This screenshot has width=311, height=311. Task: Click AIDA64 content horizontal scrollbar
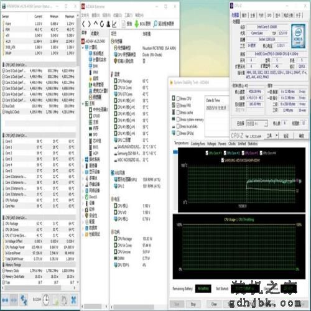click(134, 307)
